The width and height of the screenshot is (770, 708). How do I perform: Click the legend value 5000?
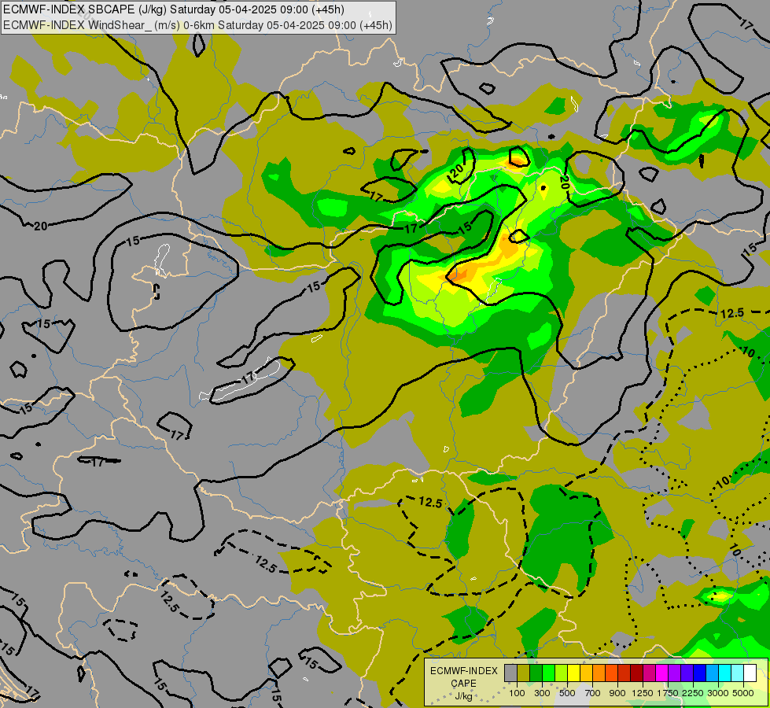click(743, 693)
